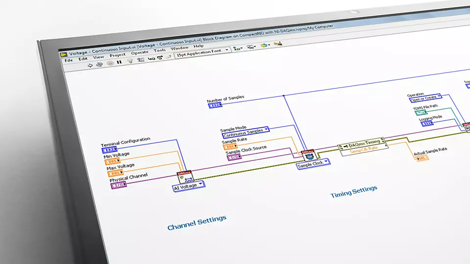Select the Min Voltage DBL terminal
470x264 pixels.
point(113,161)
